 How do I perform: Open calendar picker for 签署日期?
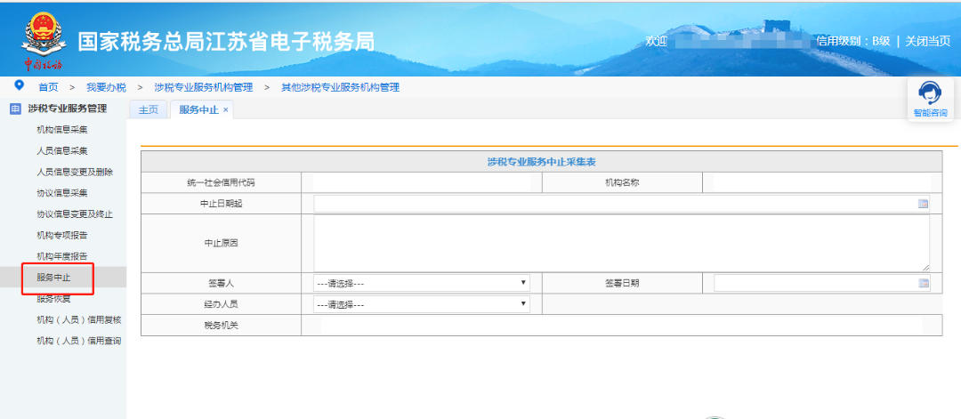[923, 283]
